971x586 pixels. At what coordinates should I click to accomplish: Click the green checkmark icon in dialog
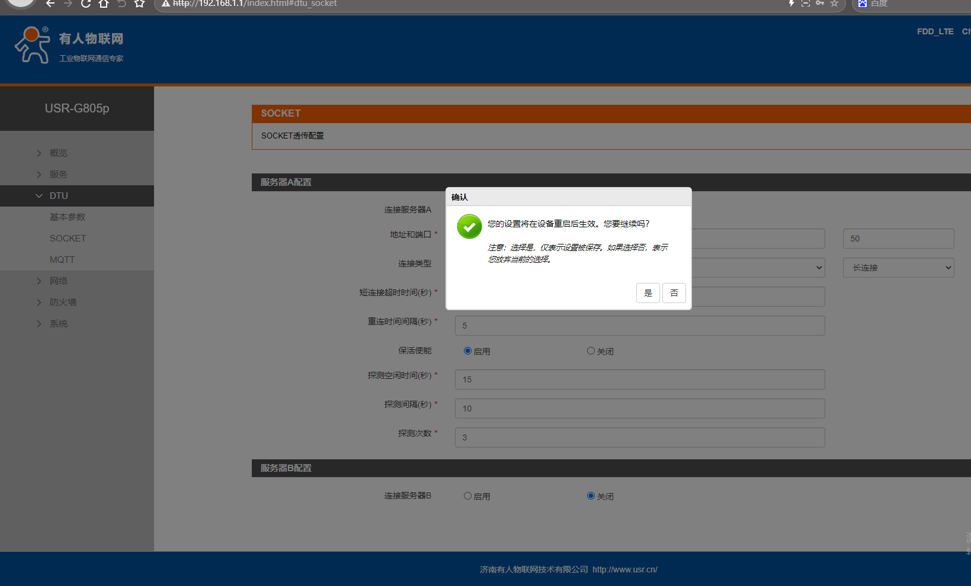[469, 227]
